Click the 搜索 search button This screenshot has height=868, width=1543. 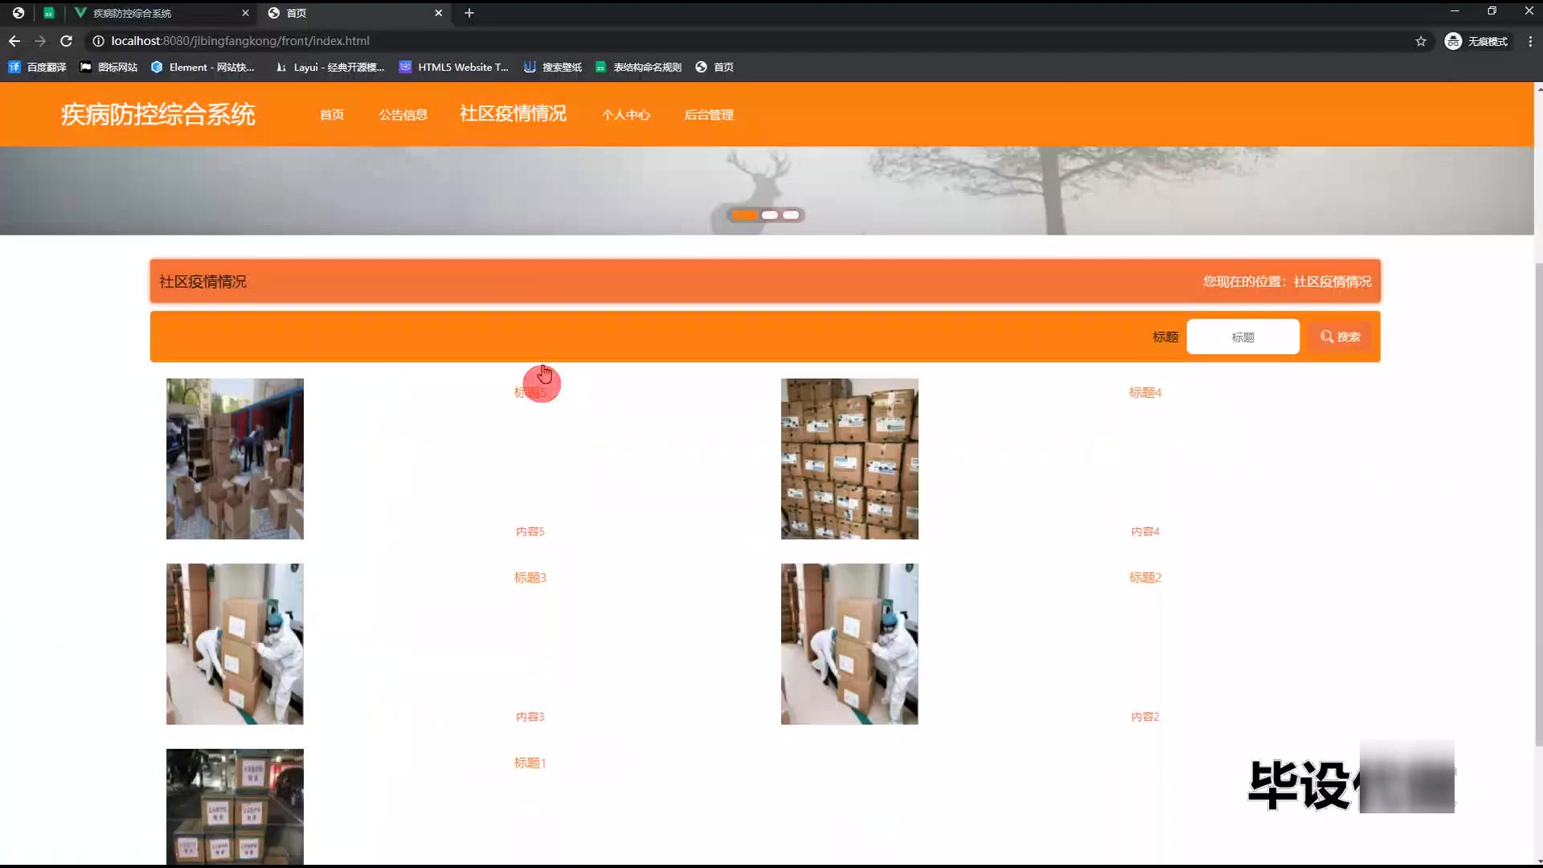(1340, 337)
